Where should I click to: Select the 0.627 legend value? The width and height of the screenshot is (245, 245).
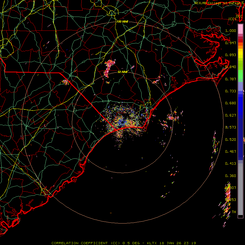[231, 115]
